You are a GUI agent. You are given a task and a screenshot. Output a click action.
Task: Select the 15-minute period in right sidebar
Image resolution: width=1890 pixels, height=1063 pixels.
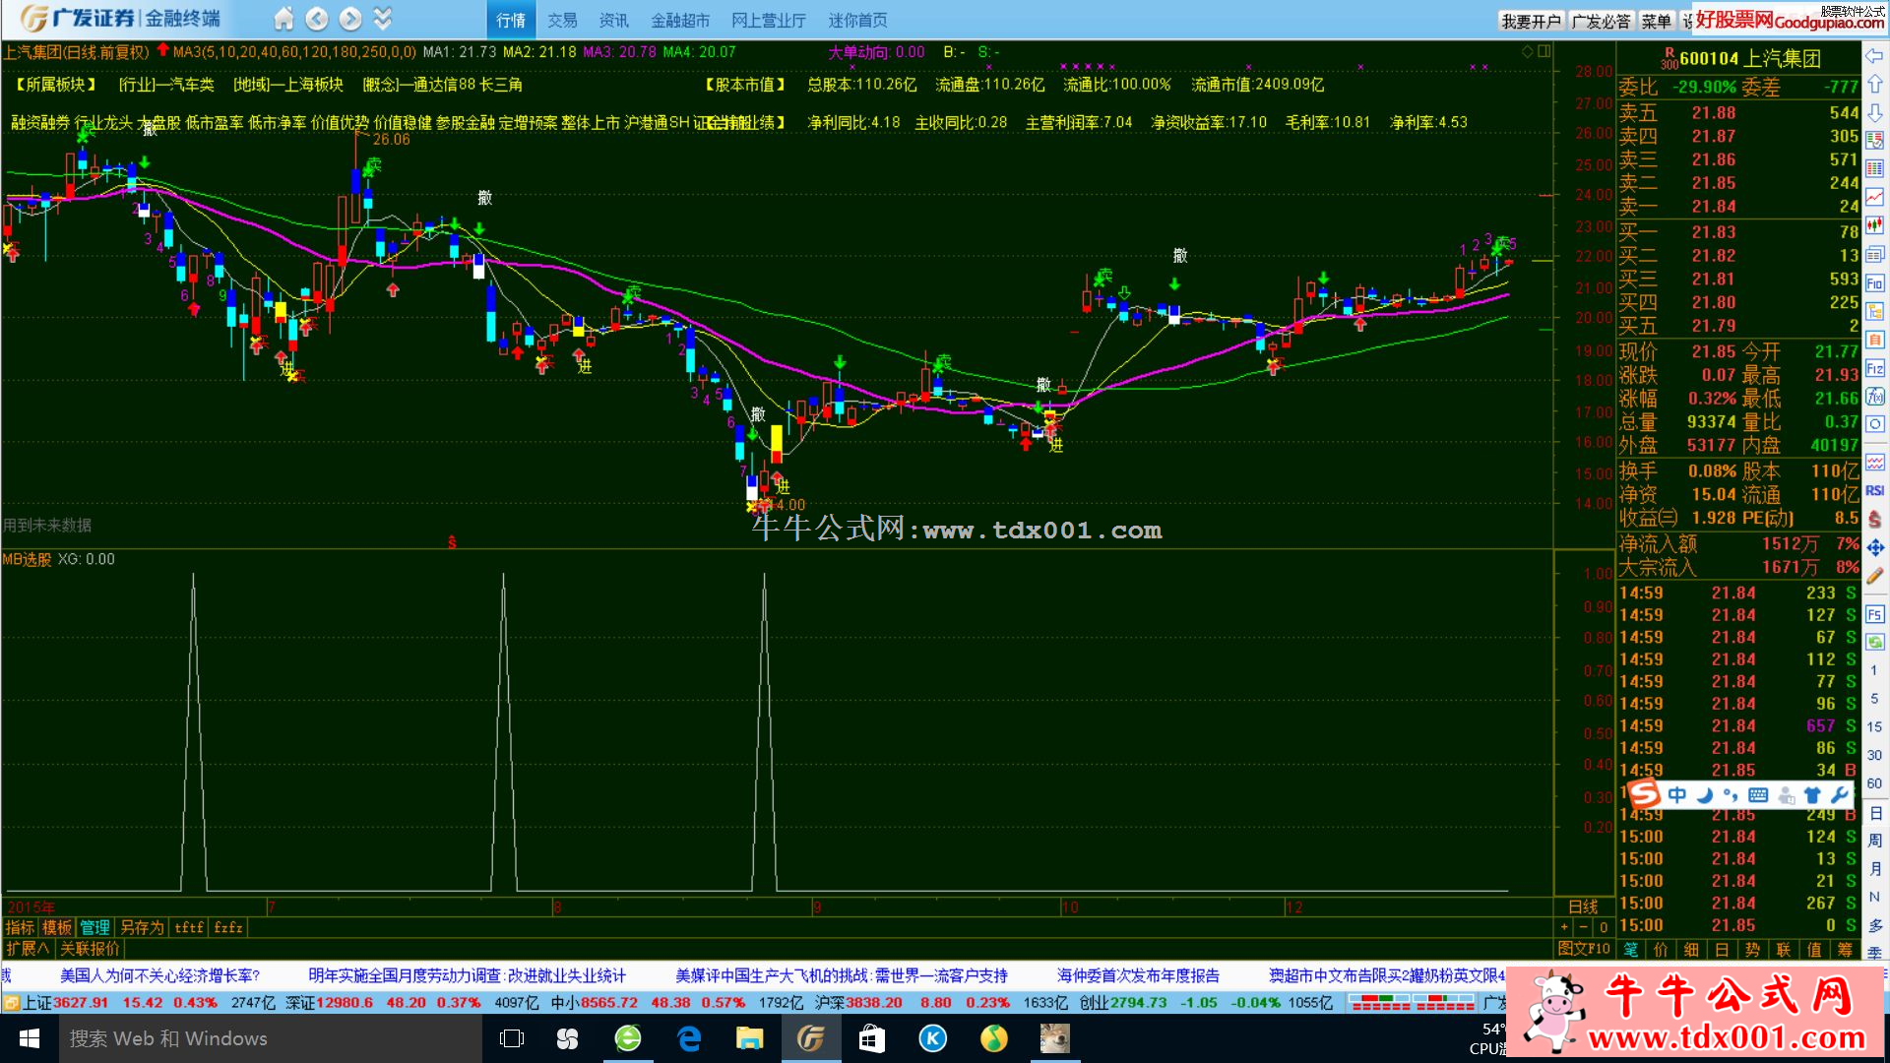[x=1874, y=727]
